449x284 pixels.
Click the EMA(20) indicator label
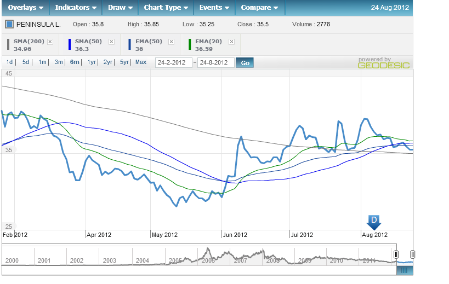209,42
